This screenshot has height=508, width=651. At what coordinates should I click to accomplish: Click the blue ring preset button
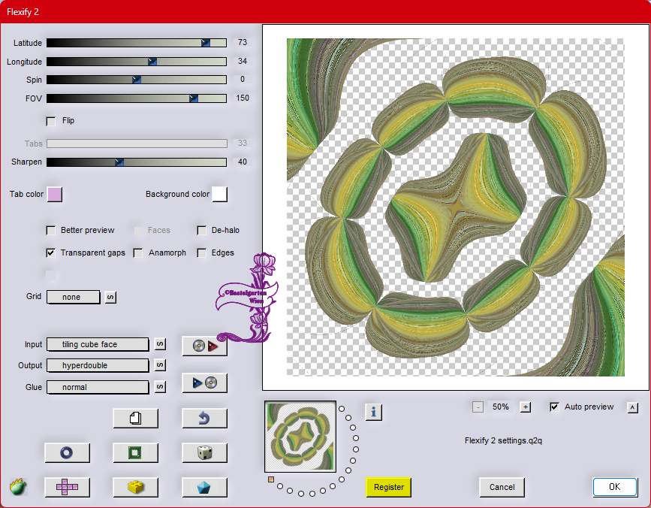(67, 452)
